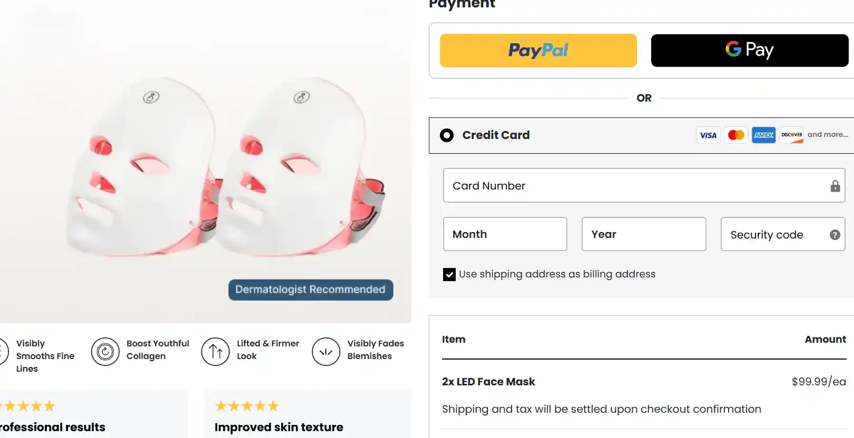Click the Lifted & Firmer Look arrow icon
This screenshot has width=854, height=438.
click(215, 352)
